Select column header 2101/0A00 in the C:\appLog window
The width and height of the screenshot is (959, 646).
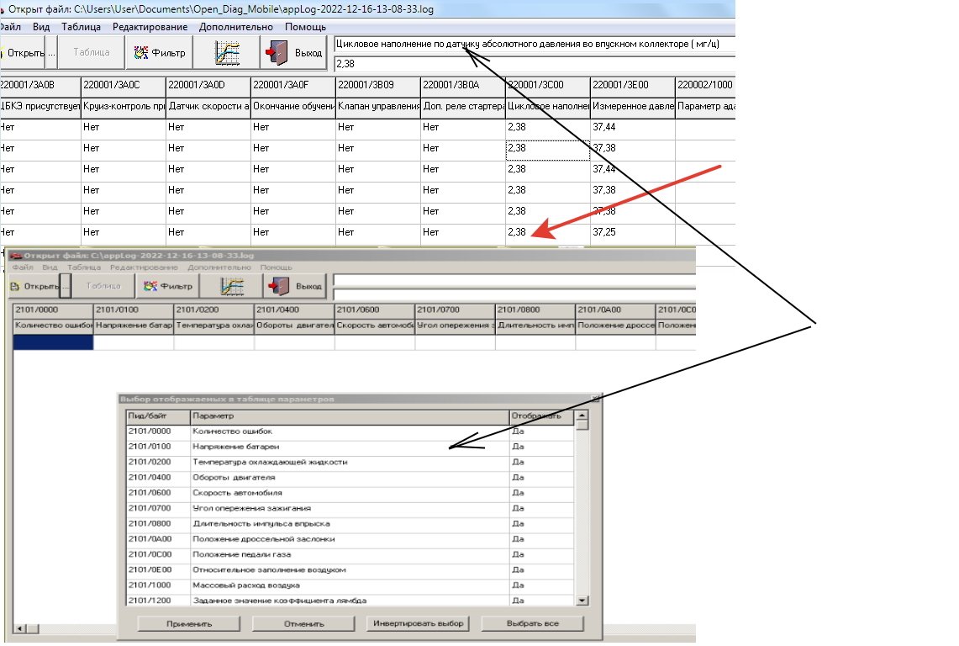(x=615, y=310)
